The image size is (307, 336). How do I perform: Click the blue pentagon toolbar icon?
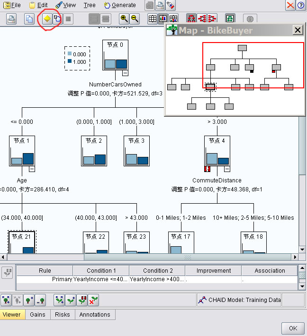(x=57, y=19)
